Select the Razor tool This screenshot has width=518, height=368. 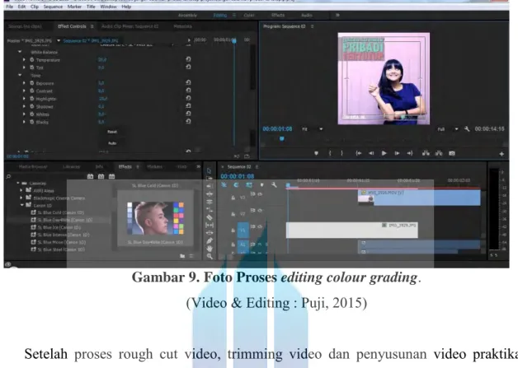[x=210, y=217]
